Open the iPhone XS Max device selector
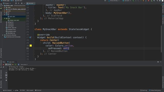The image size is (164, 92). point(114,1)
